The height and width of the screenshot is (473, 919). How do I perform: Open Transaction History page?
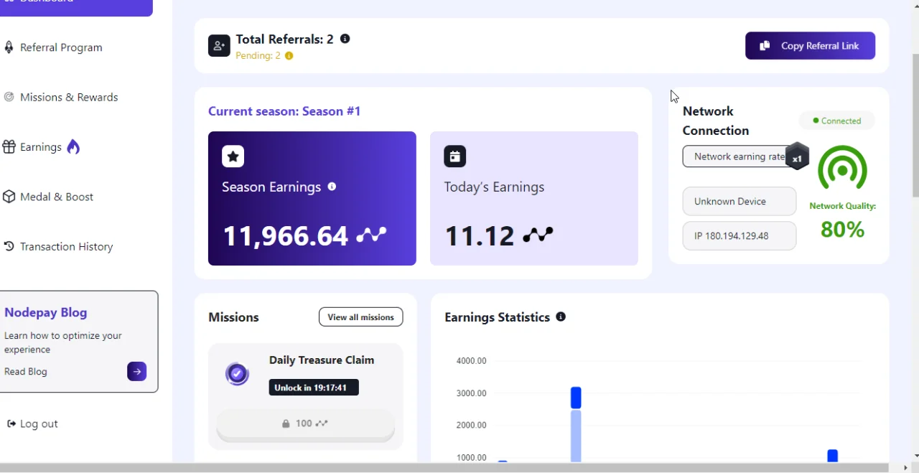click(x=67, y=246)
